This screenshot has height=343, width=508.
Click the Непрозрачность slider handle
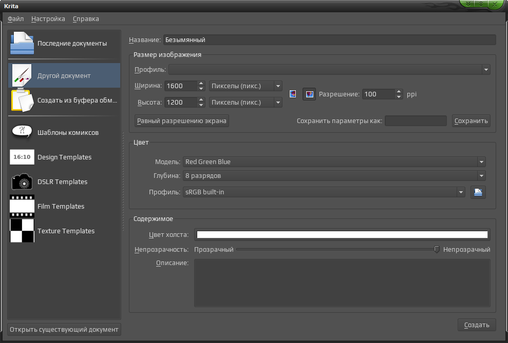tap(437, 249)
